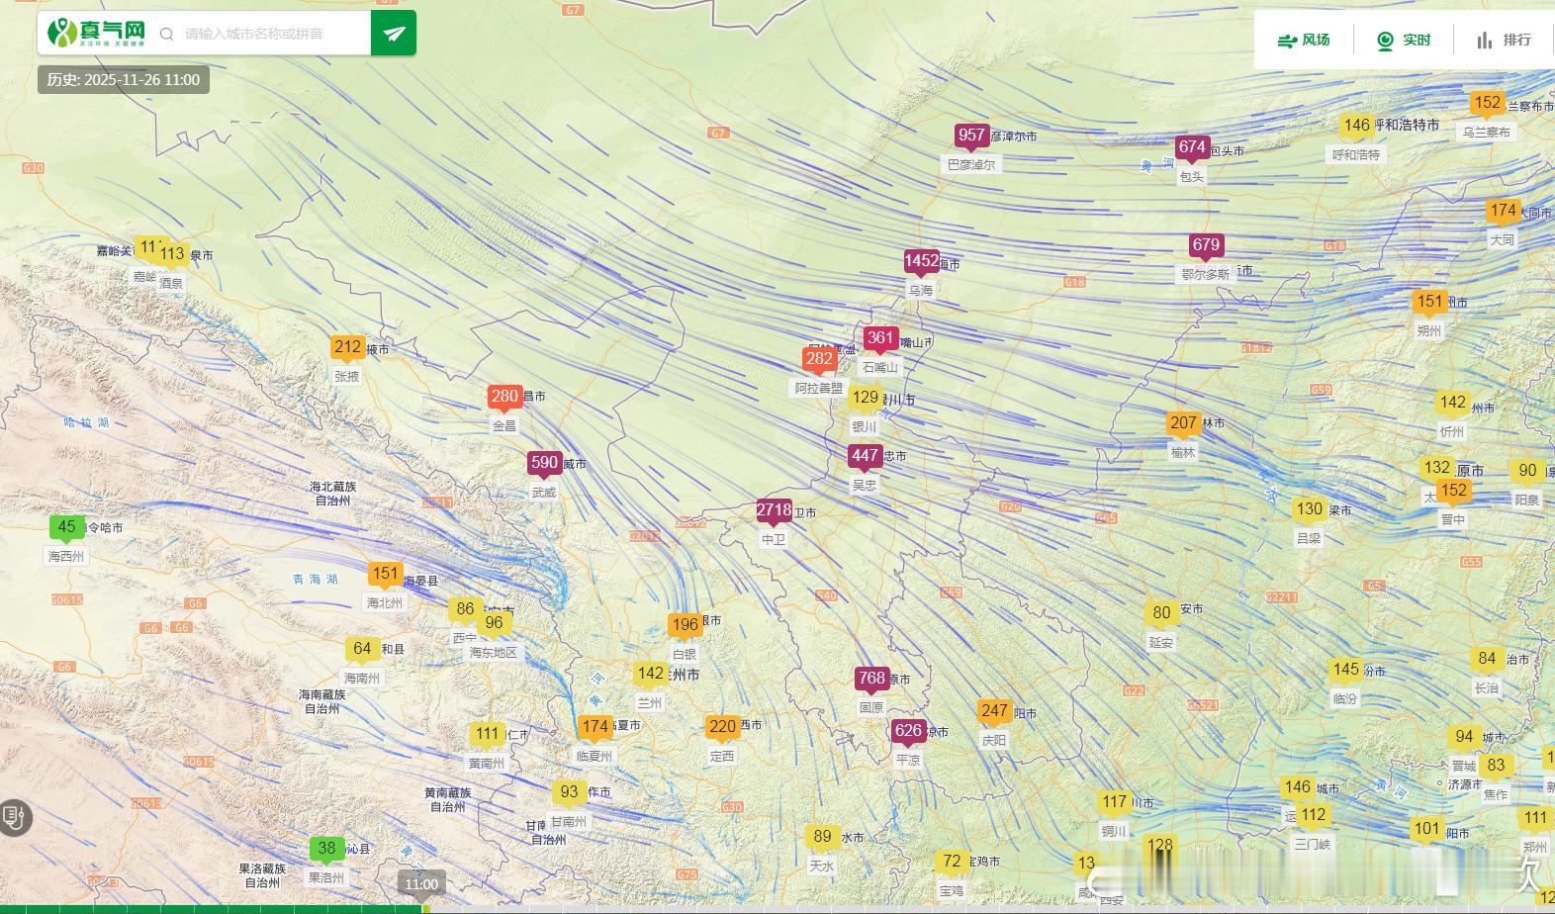This screenshot has height=914, width=1555.
Task: Click the 768 marker for 固原
Action: 871,680
